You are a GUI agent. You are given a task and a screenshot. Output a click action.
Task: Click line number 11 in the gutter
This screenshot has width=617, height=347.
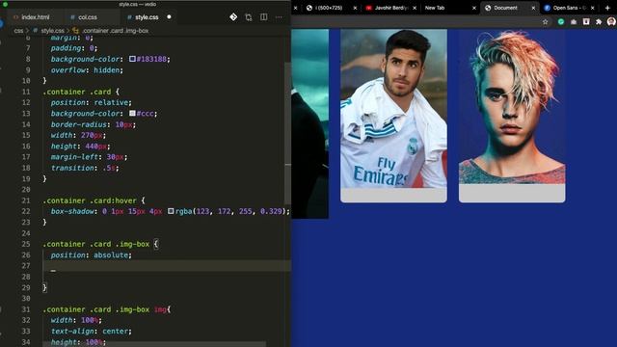coord(26,92)
